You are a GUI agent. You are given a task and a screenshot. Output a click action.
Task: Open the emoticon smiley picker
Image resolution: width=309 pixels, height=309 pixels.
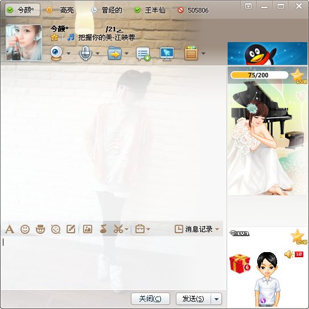point(25,229)
